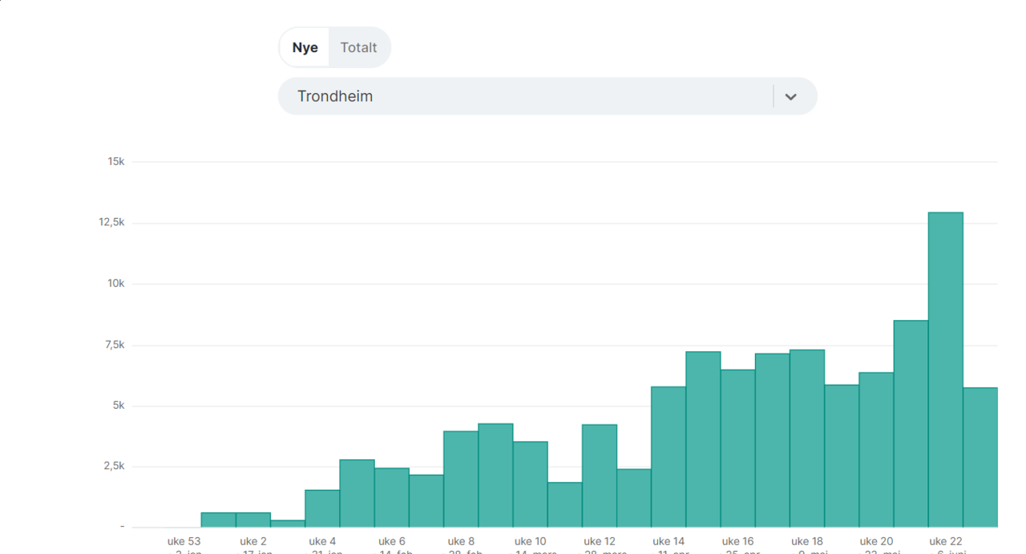
Task: Click the uke 22 x-axis label
Action: tap(945, 541)
